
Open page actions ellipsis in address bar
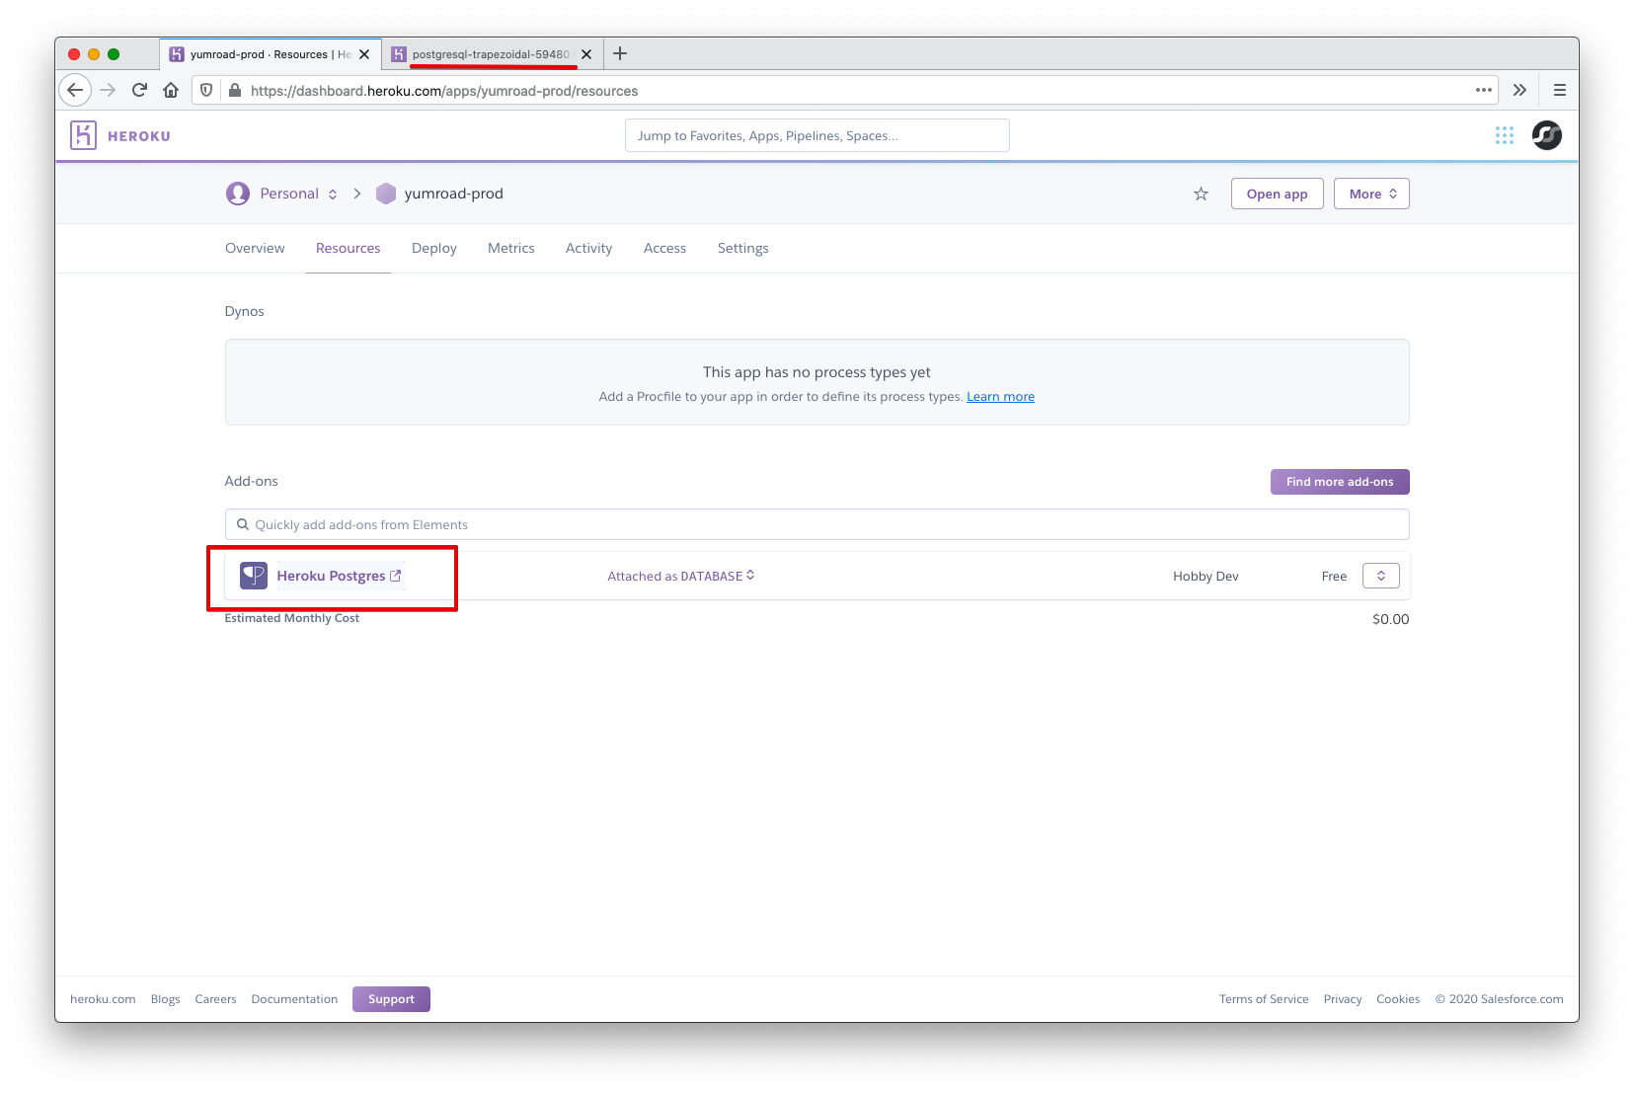[1483, 90]
